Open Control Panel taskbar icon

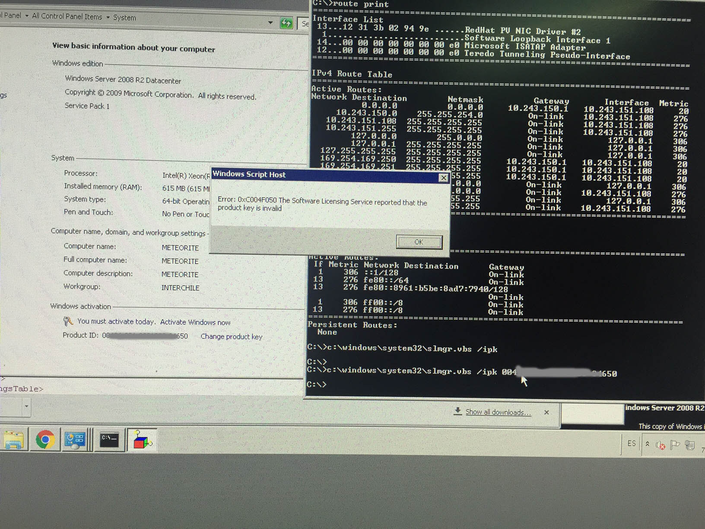(75, 440)
